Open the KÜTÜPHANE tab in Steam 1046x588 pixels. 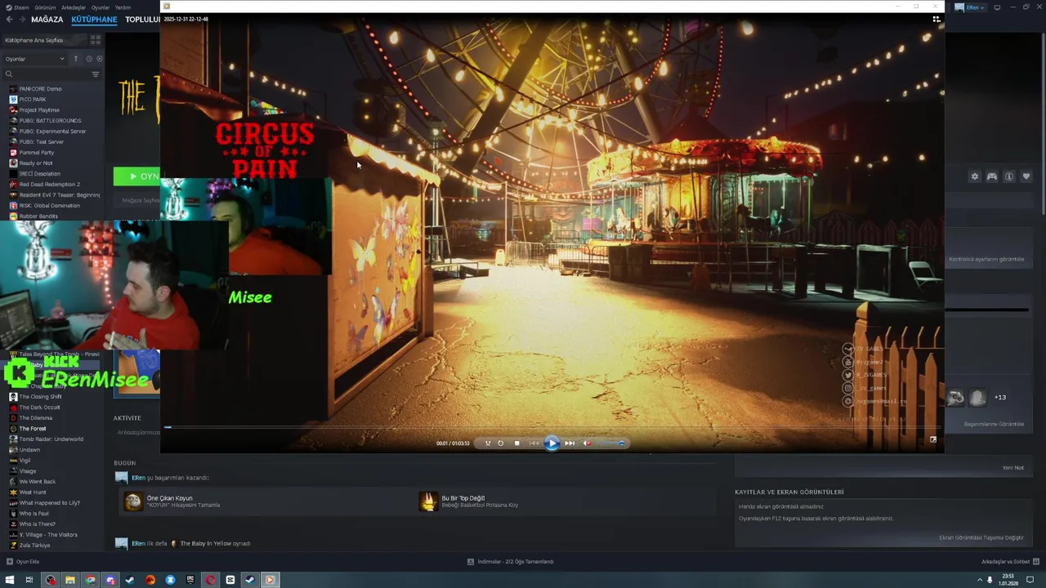coord(94,19)
